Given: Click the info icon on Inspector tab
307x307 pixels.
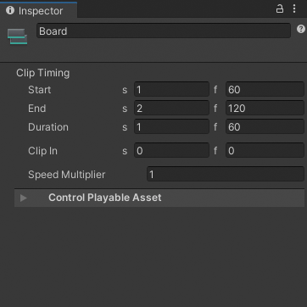Looking at the screenshot, I should (x=10, y=10).
